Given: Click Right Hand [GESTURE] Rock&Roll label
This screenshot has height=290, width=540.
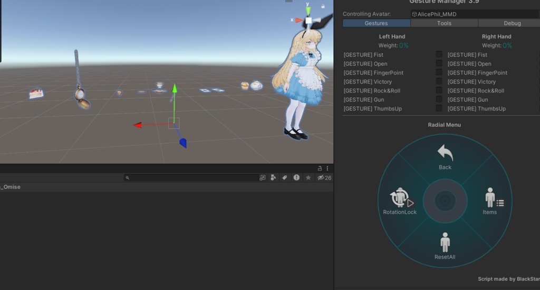Looking at the screenshot, I should coord(476,91).
